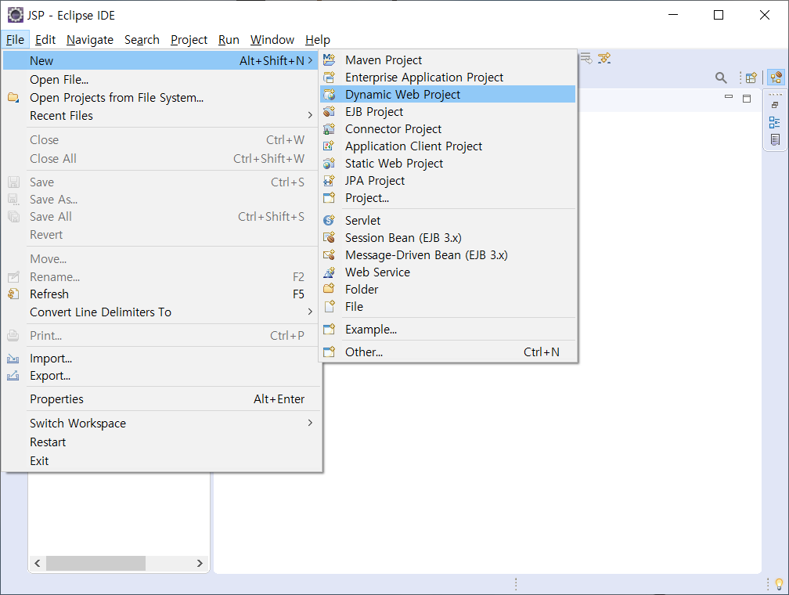Image resolution: width=789 pixels, height=595 pixels.
Task: Select Dynamic Web Project entry
Action: tap(448, 94)
